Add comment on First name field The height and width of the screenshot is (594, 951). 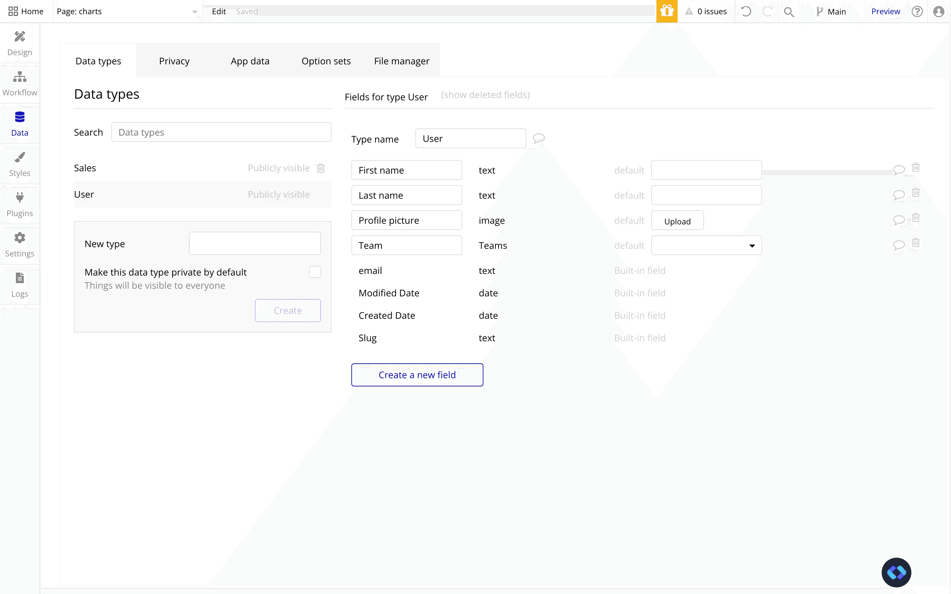tap(899, 170)
